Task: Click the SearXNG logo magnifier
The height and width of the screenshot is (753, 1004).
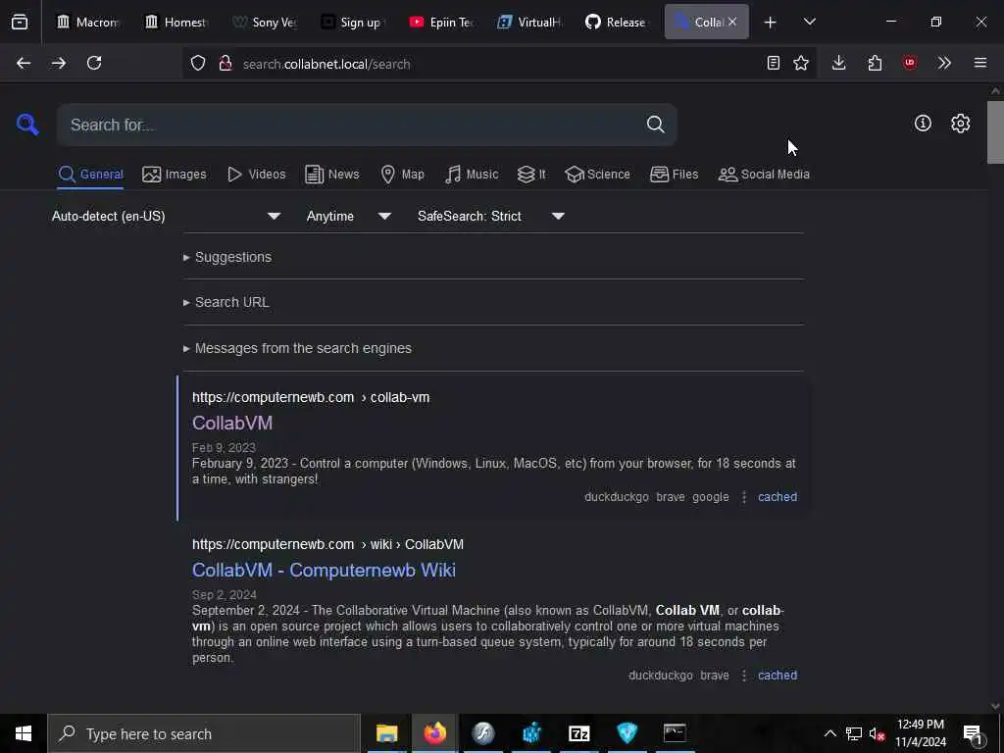Action: 27,124
